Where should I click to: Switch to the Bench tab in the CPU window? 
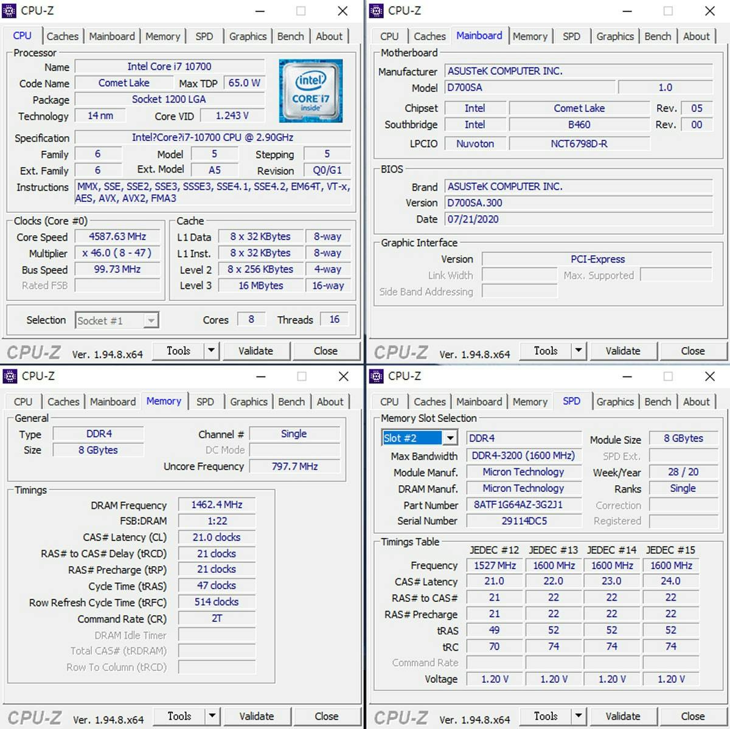290,36
